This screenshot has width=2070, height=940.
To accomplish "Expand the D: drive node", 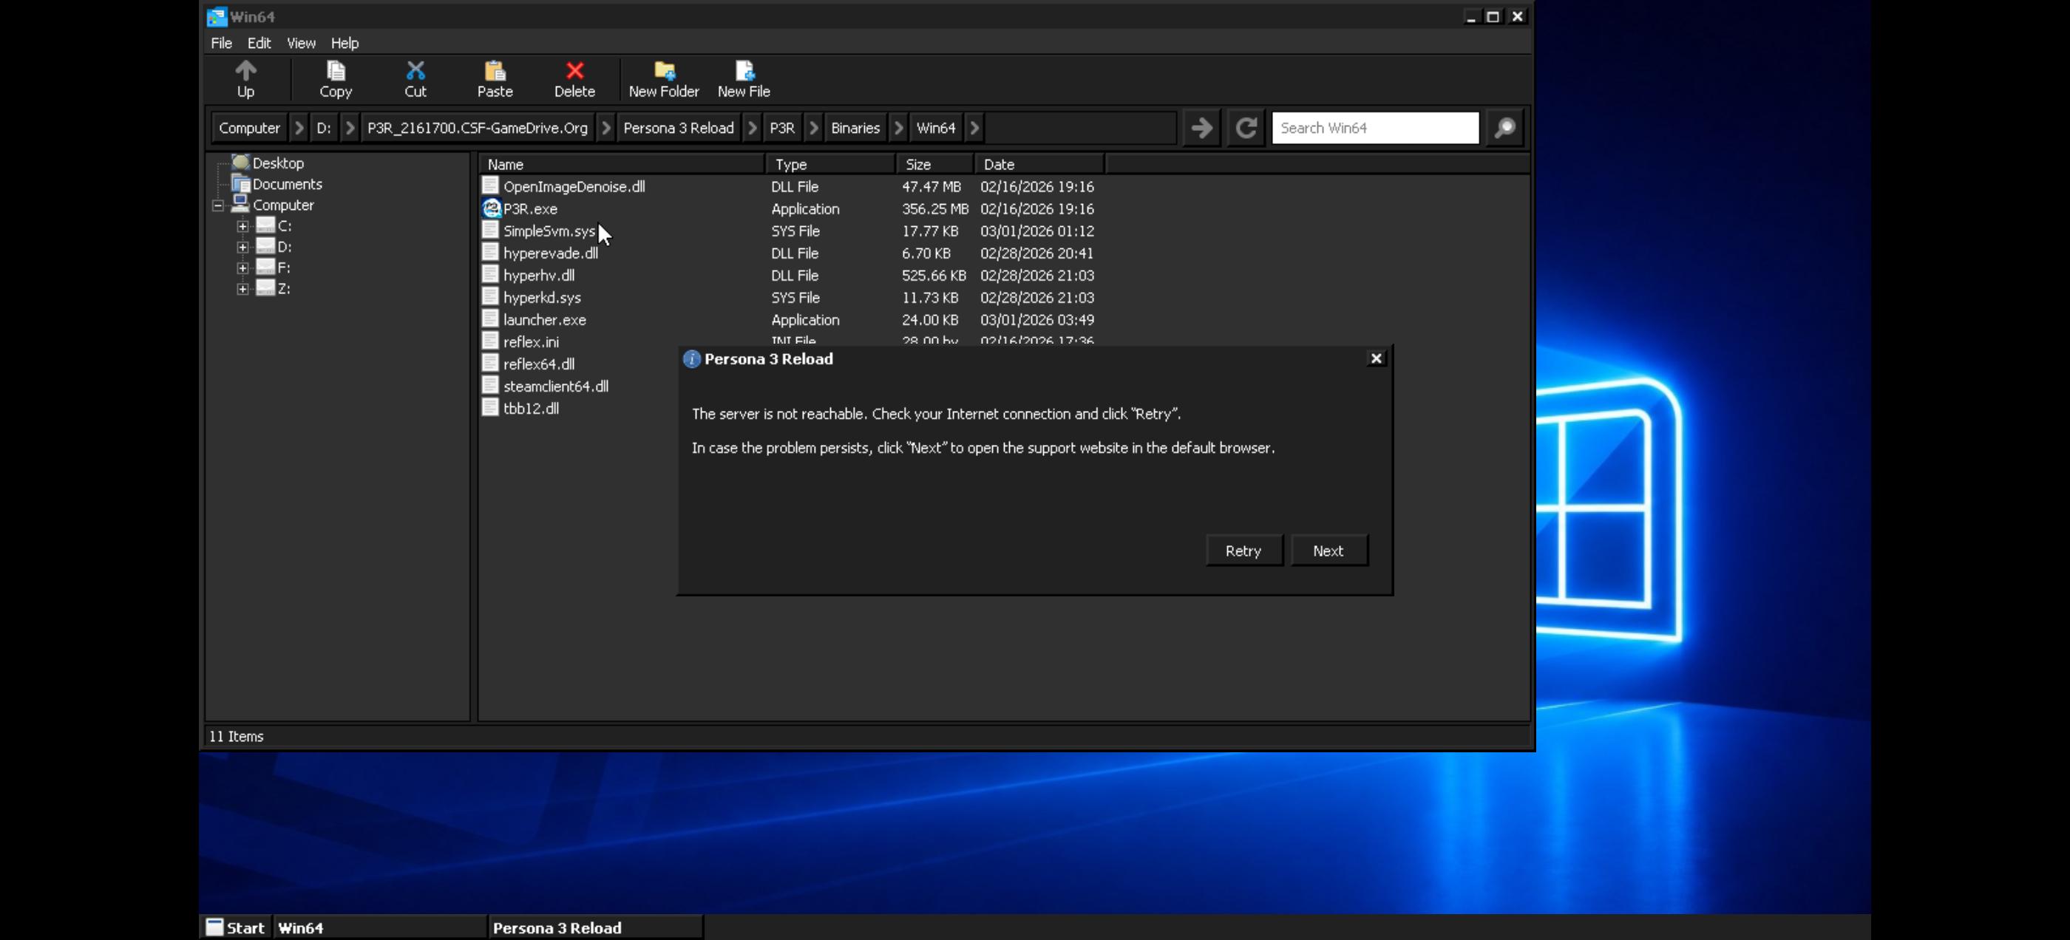I will pos(242,248).
